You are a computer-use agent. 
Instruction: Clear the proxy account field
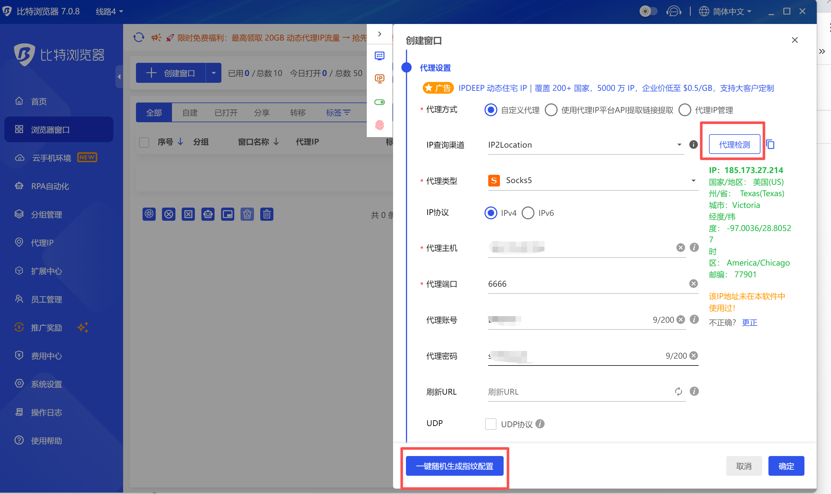tap(681, 320)
